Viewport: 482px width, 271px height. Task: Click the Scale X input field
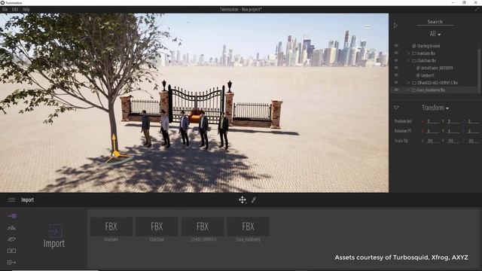[x=432, y=141]
